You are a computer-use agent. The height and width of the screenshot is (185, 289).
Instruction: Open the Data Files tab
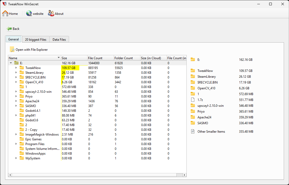(x=59, y=39)
